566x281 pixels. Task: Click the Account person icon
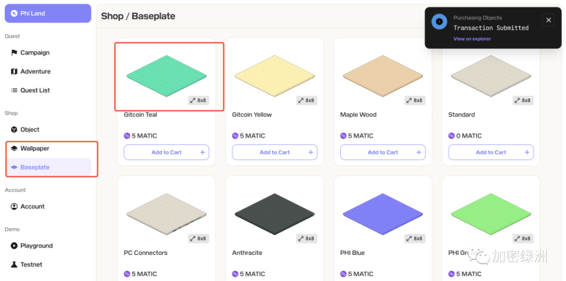14,207
